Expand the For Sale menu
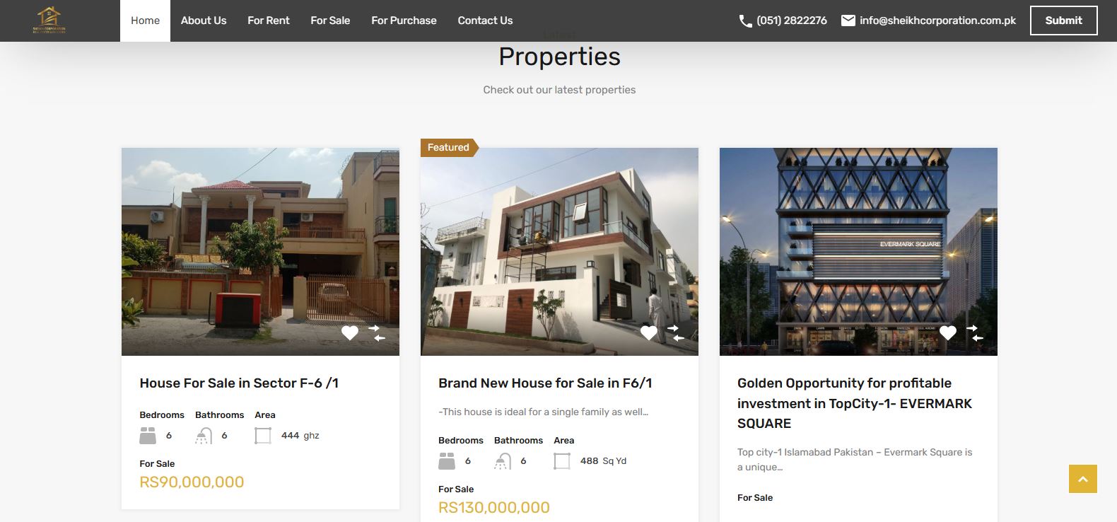Image resolution: width=1117 pixels, height=522 pixels. [330, 21]
